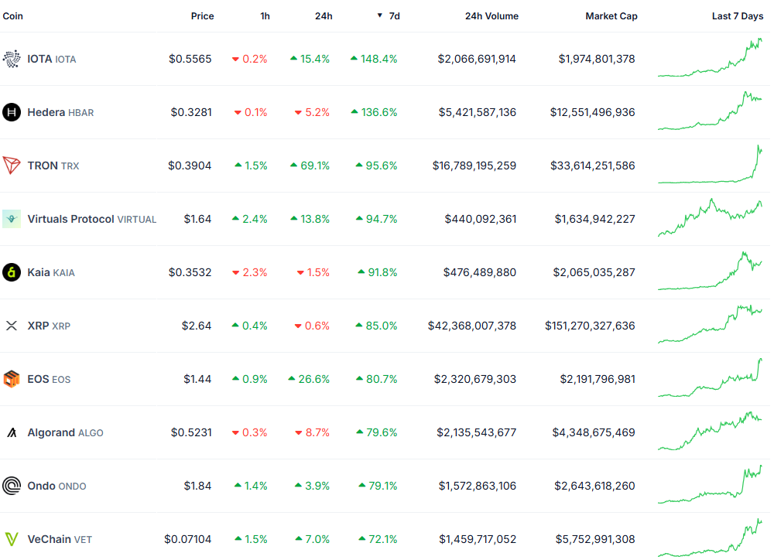Click Ondo 7d change 79.1%
The width and height of the screenshot is (774, 560).
tap(378, 486)
